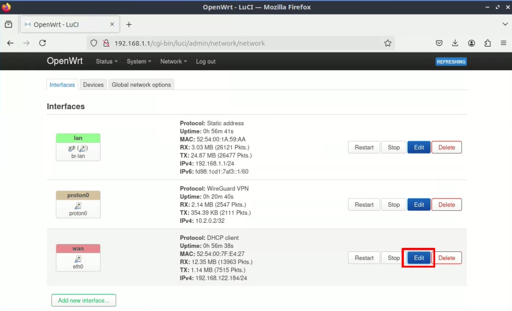This screenshot has height=311, width=512.
Task: Open the Network dropdown menu
Action: [x=173, y=62]
